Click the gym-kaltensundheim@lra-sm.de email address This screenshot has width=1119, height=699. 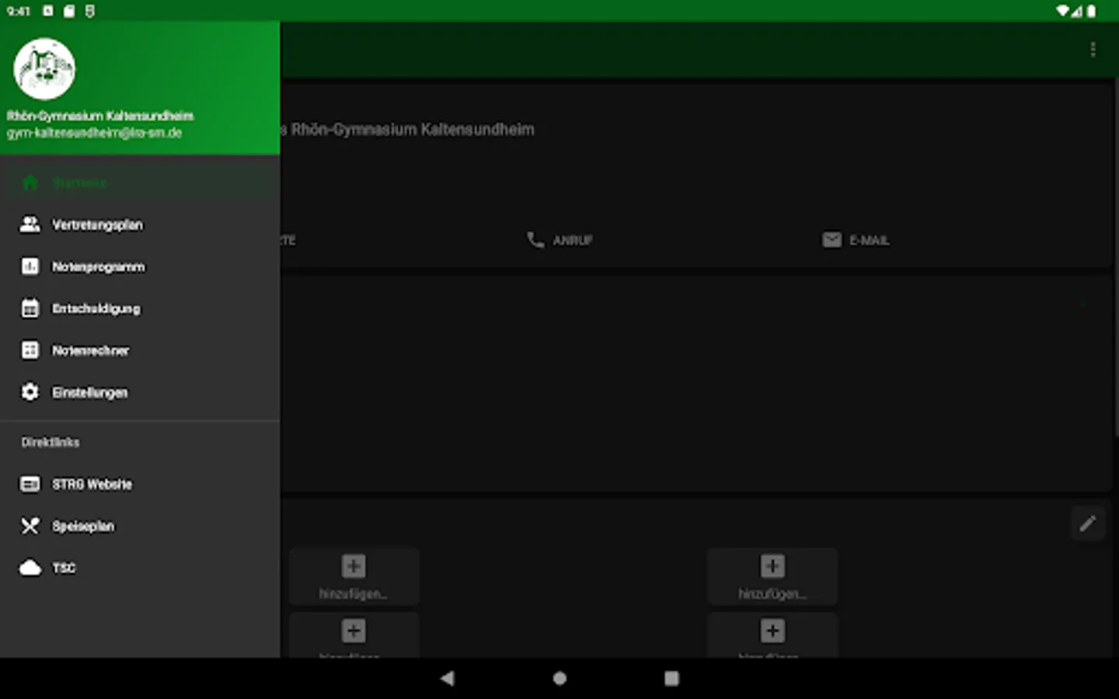(95, 133)
